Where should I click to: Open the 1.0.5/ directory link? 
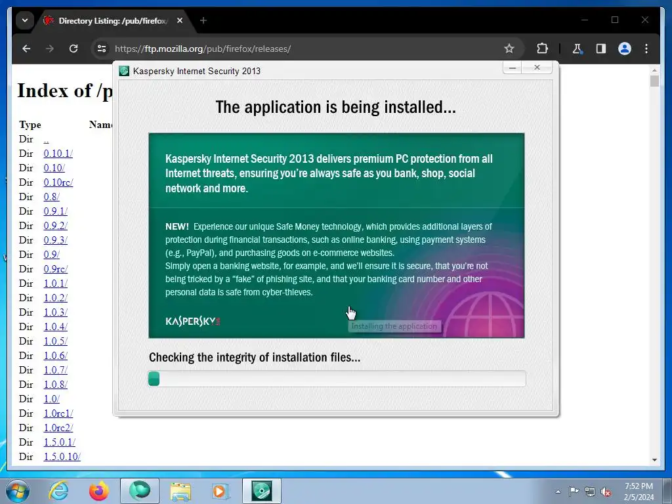(x=56, y=341)
